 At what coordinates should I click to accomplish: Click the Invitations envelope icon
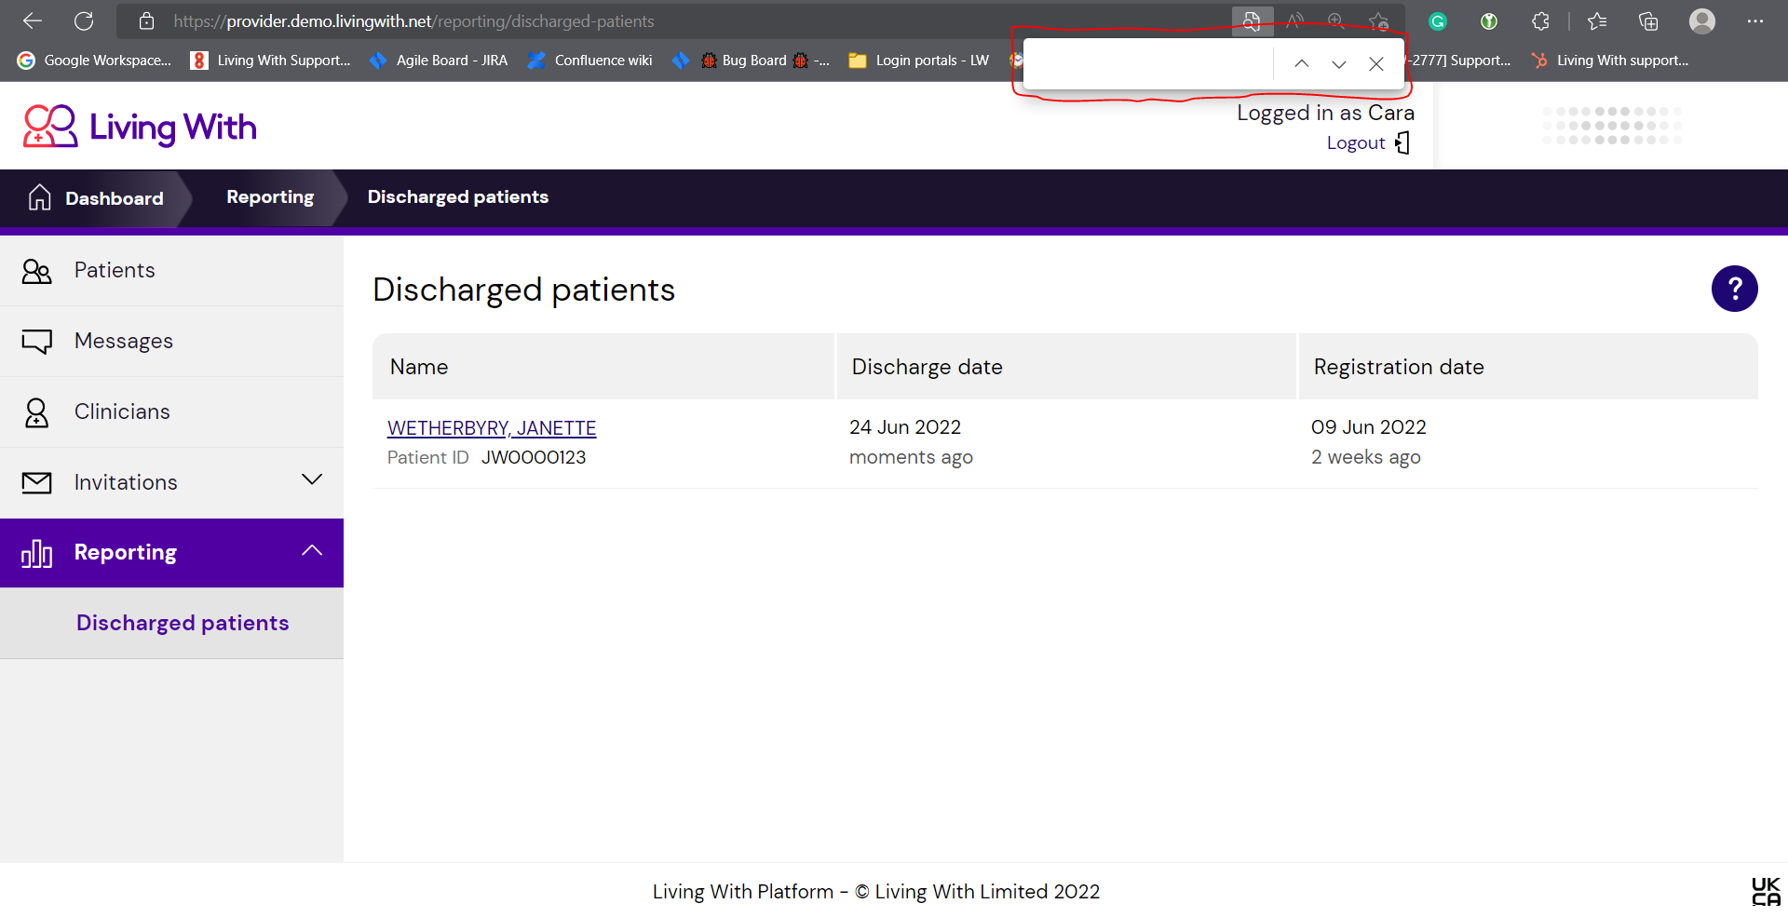click(36, 482)
